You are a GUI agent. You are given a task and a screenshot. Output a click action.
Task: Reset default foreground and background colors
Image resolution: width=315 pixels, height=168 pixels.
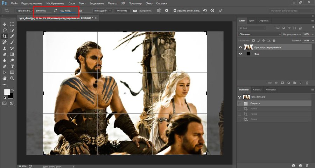coord(5,98)
